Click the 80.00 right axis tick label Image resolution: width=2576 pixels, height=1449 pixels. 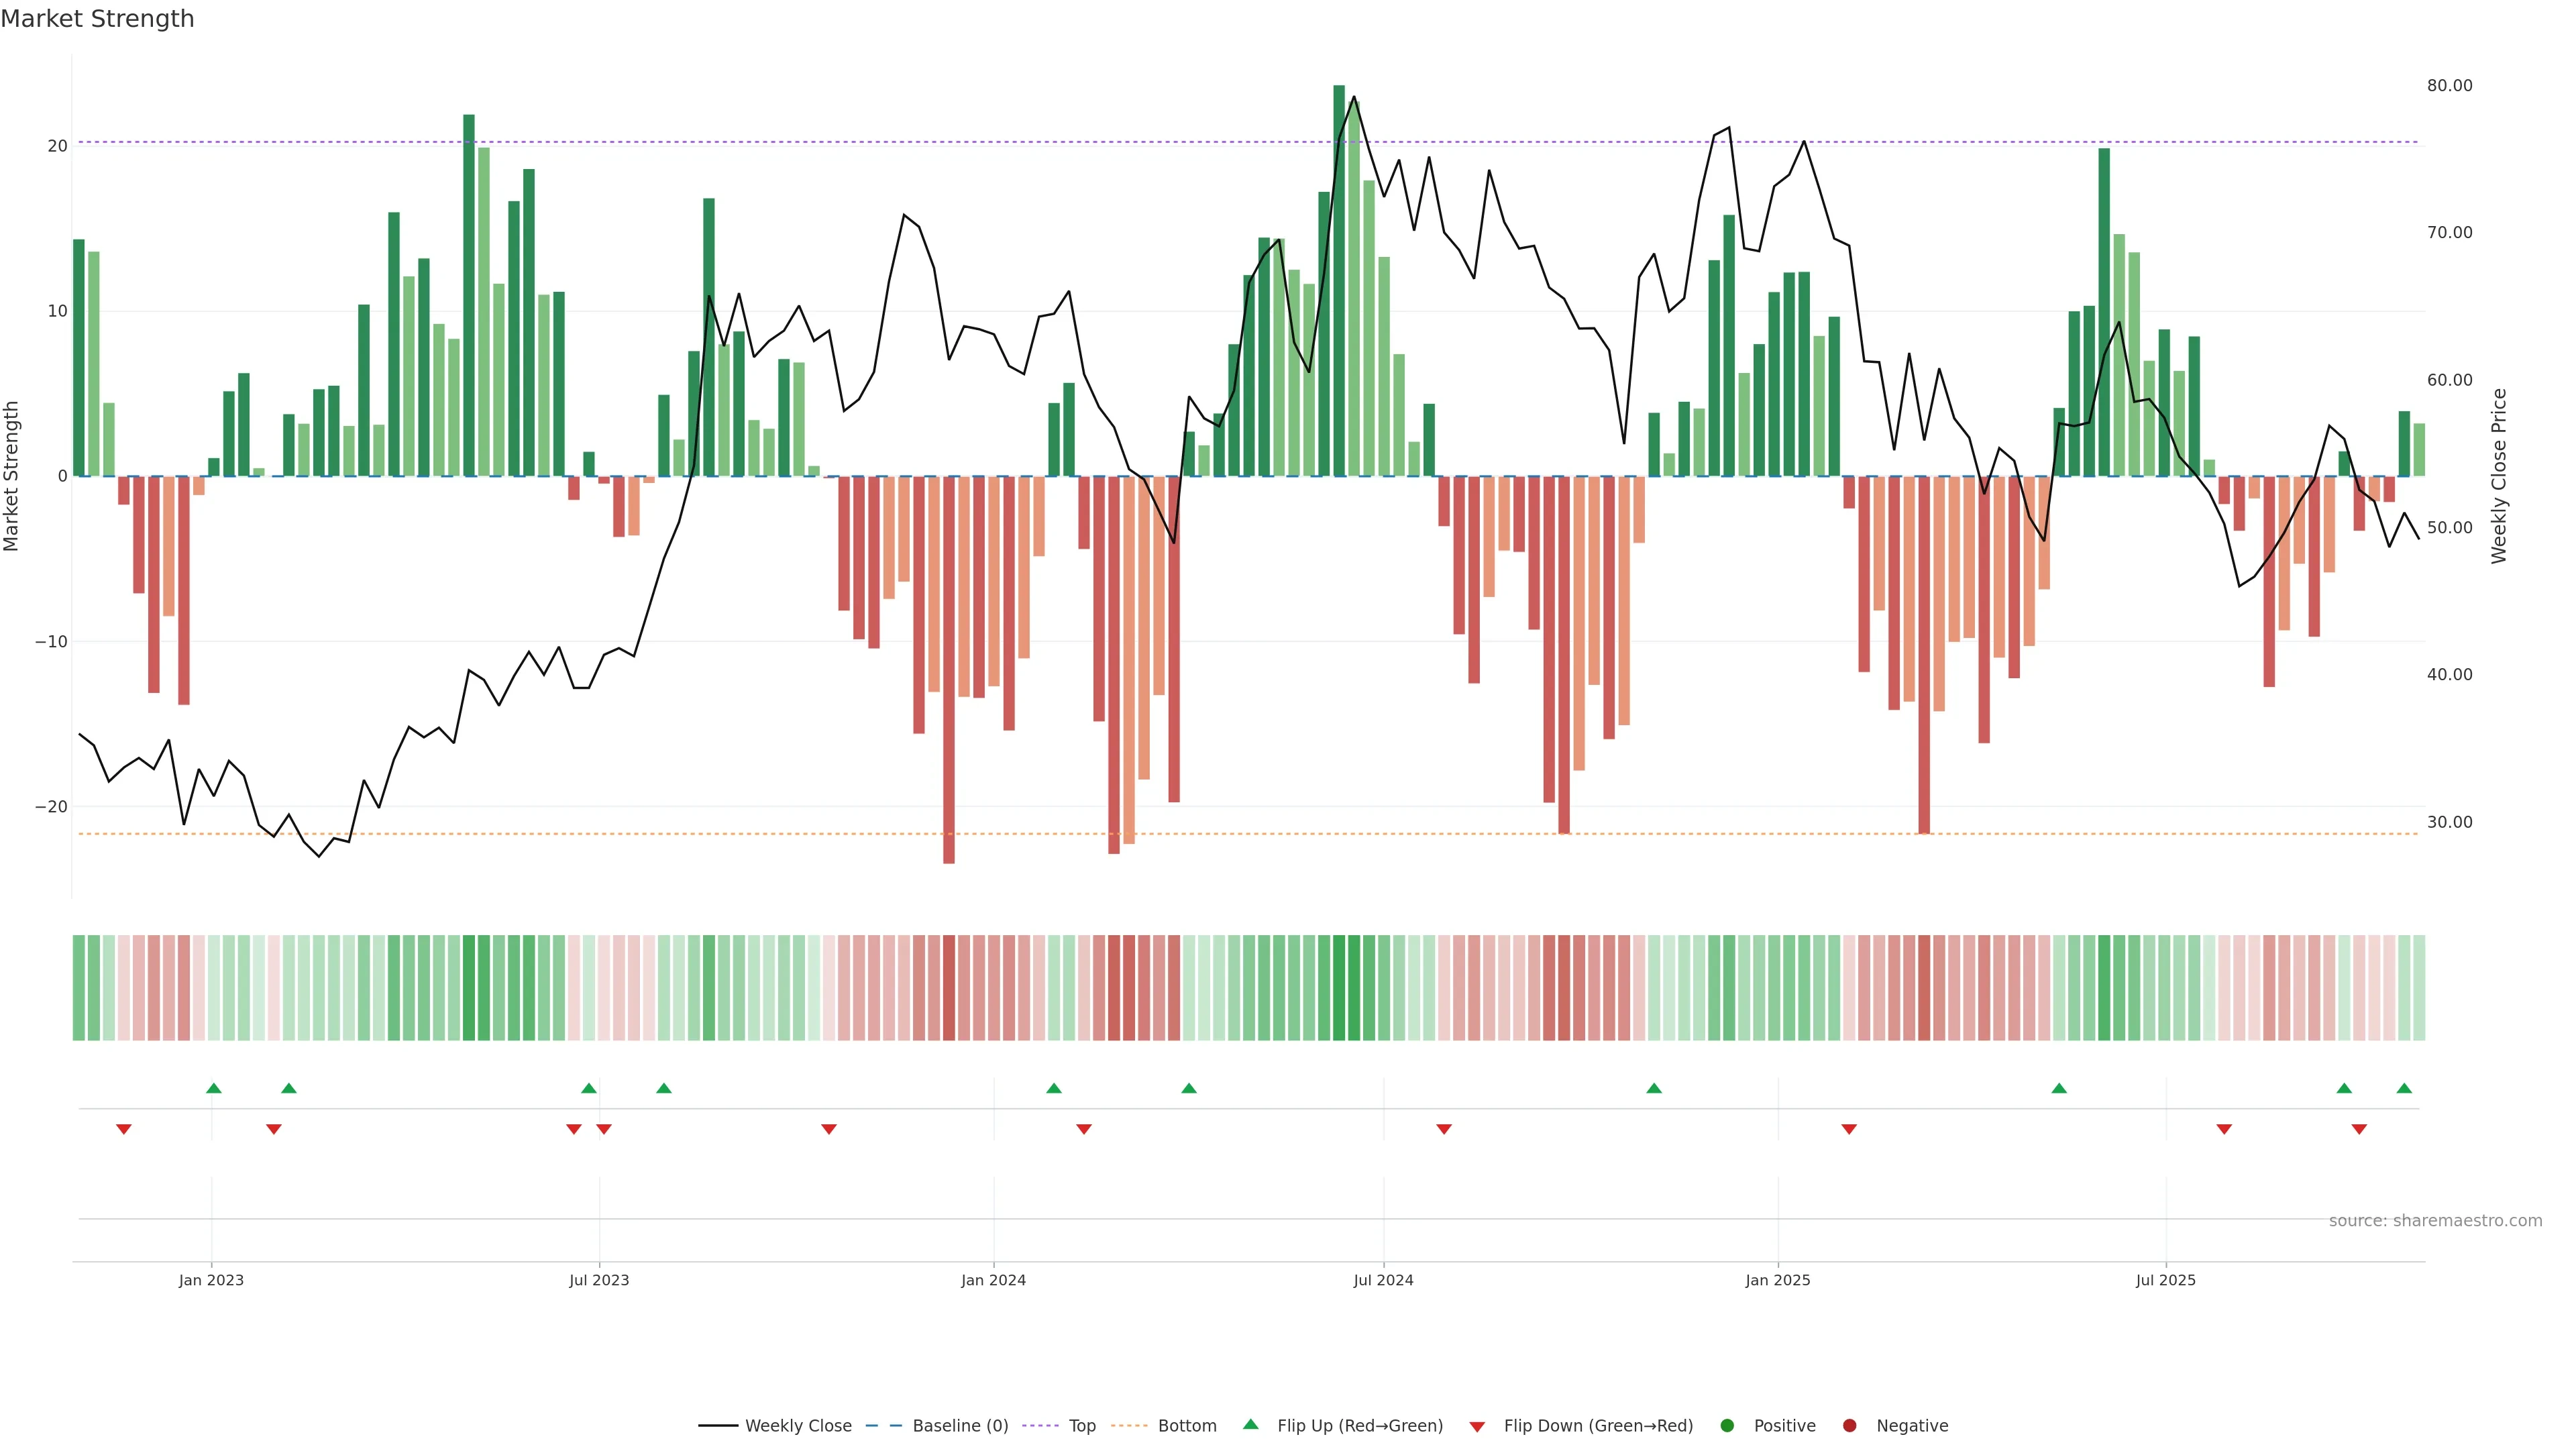(x=2449, y=86)
